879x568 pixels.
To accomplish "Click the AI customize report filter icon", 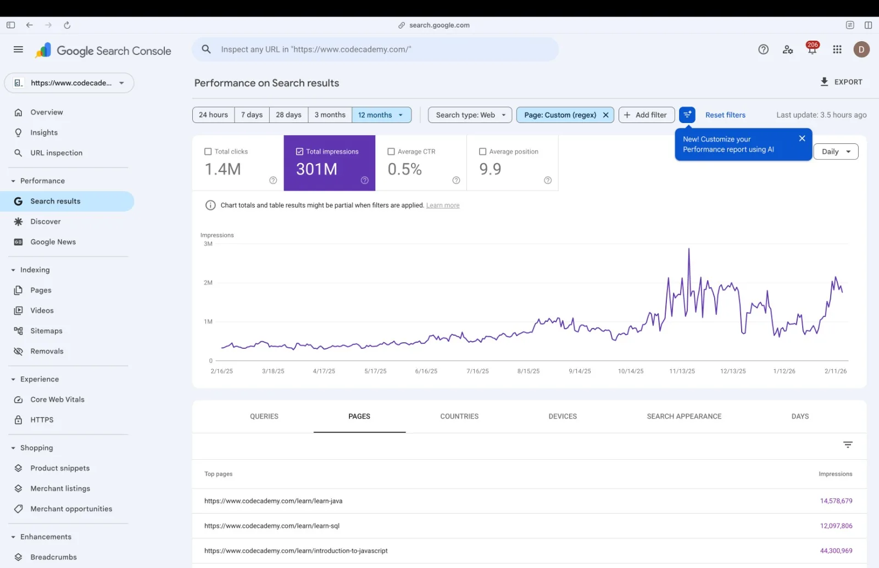I will [x=687, y=115].
